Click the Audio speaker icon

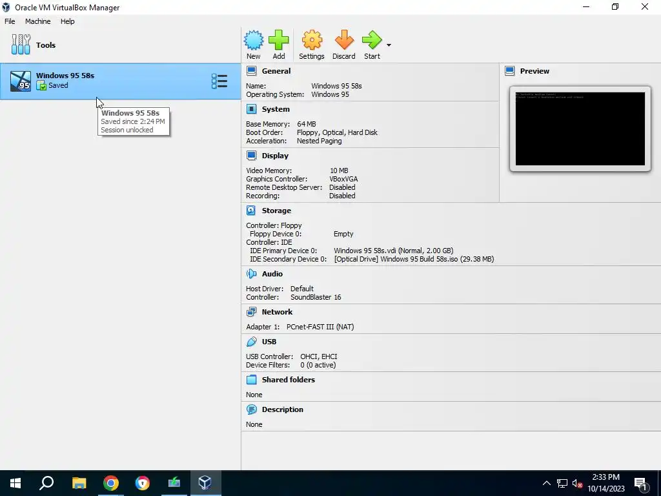[251, 274]
